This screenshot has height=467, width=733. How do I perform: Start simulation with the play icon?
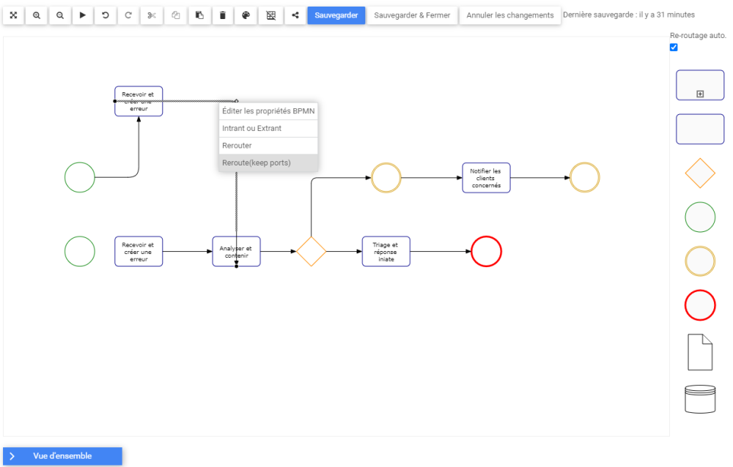(x=82, y=15)
